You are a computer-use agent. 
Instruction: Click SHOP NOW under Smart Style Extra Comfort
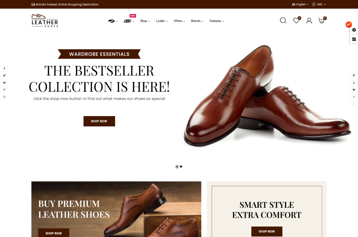coord(267,231)
